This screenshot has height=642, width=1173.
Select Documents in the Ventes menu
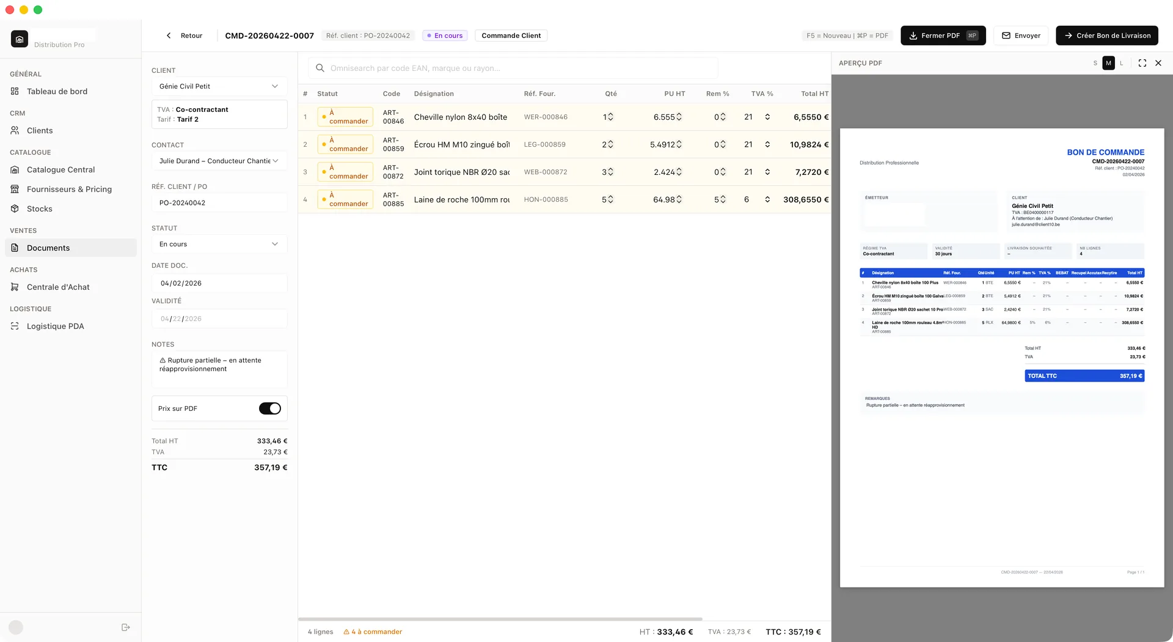click(x=47, y=248)
